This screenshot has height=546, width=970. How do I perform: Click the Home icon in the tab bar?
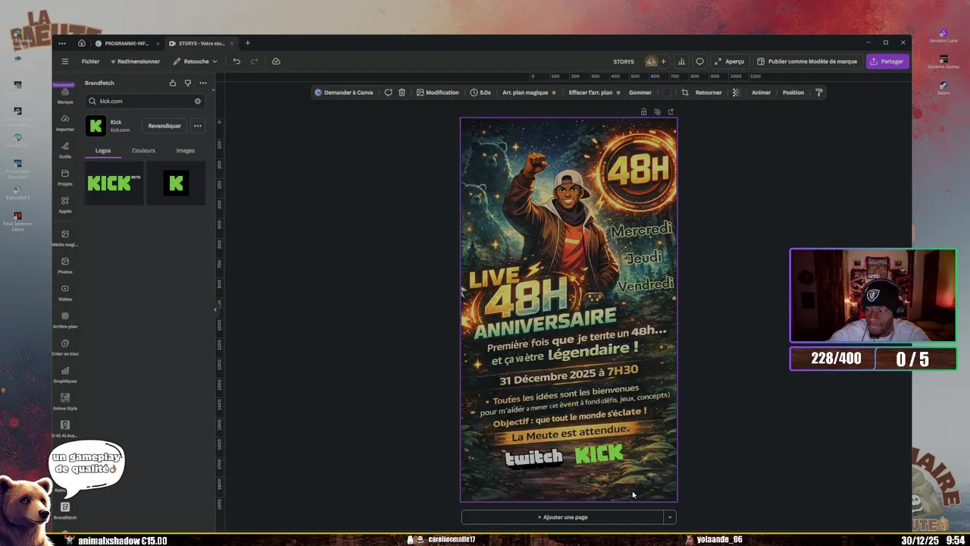click(x=82, y=43)
